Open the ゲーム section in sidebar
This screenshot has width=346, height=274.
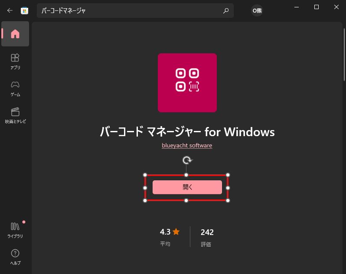pos(15,89)
